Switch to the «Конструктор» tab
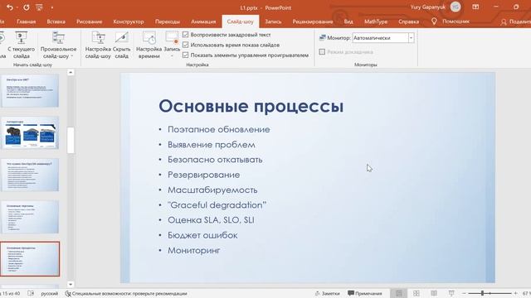This screenshot has width=531, height=298. click(x=129, y=22)
